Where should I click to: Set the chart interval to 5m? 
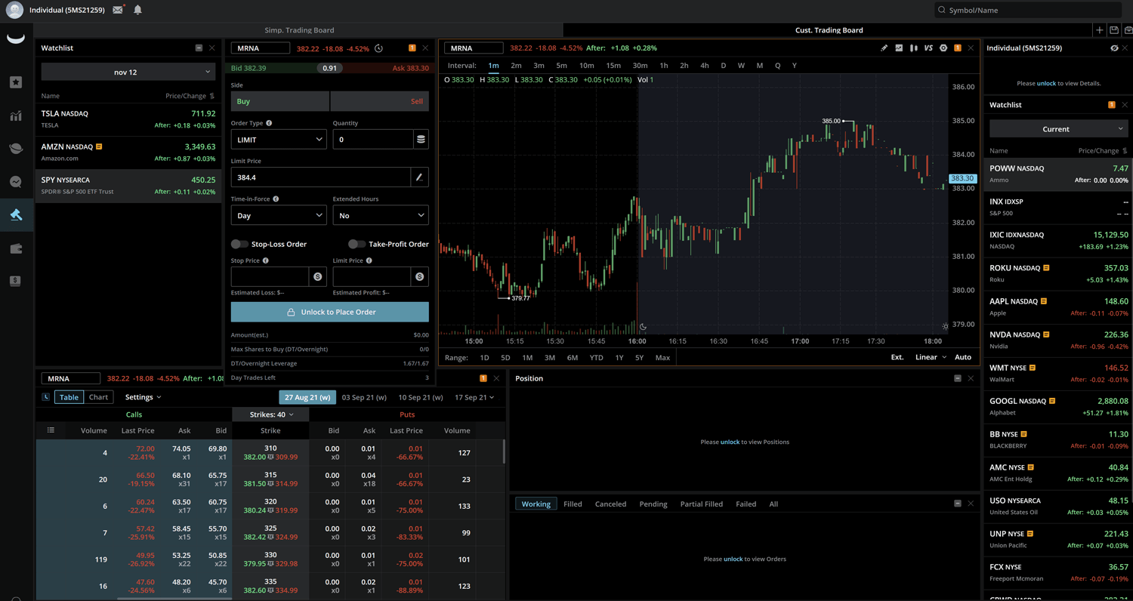(561, 66)
